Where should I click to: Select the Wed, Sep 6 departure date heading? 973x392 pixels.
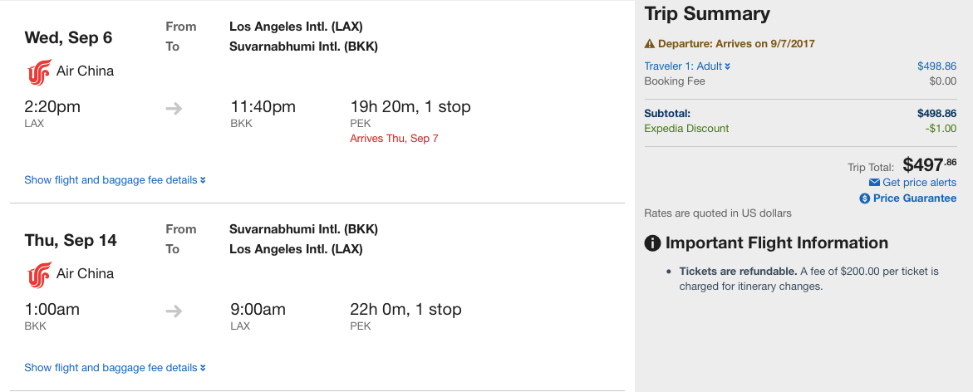68,38
